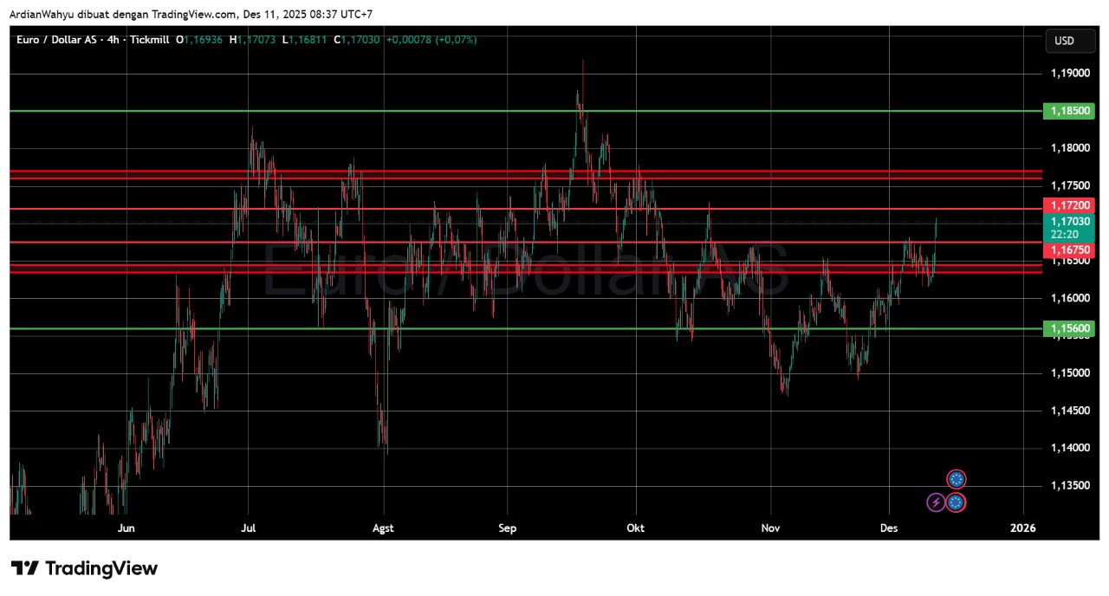This screenshot has height=596, width=1109.
Task: Click the TradingView logo at bottom left
Action: pyautogui.click(x=84, y=569)
